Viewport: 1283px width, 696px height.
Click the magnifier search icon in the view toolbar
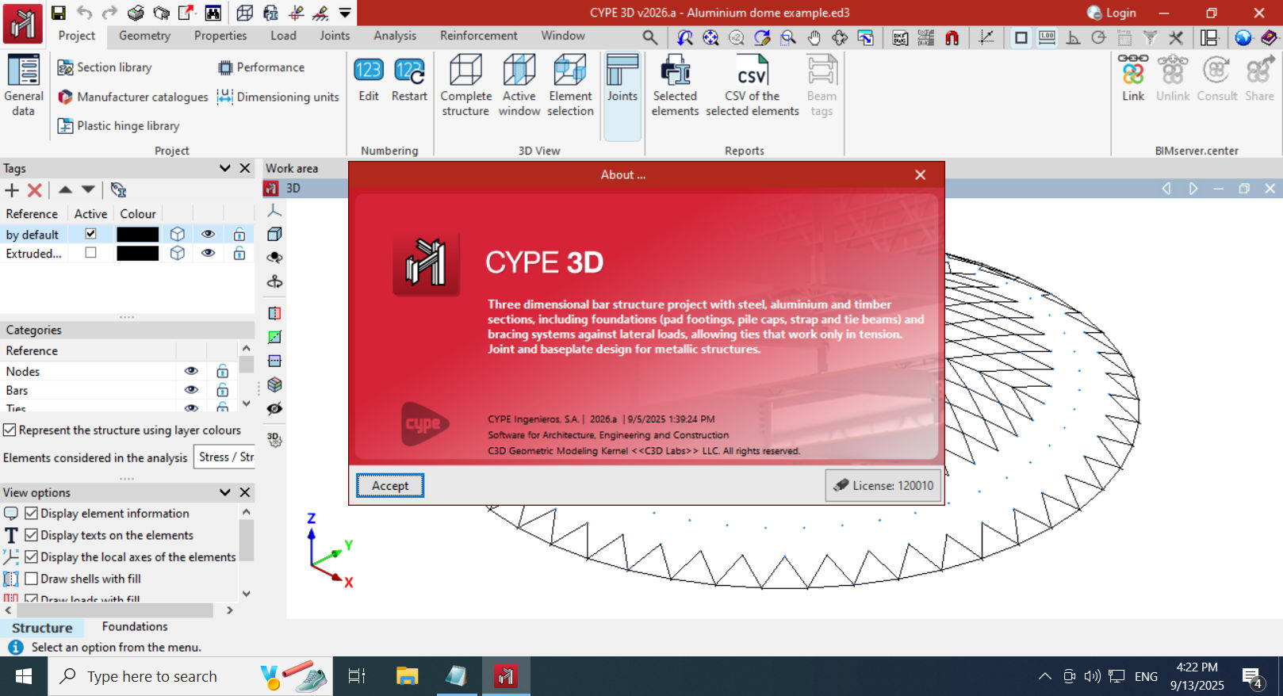[649, 37]
